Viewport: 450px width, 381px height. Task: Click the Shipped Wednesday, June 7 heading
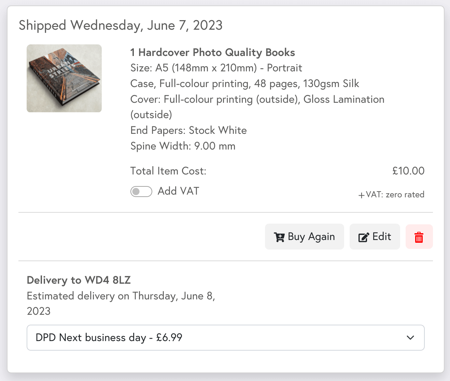[x=121, y=25]
